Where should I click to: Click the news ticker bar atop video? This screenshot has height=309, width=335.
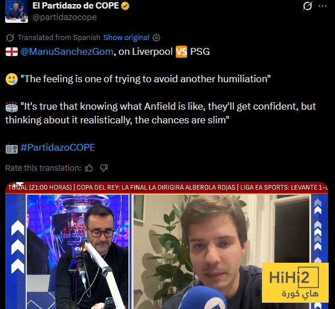coord(167,188)
